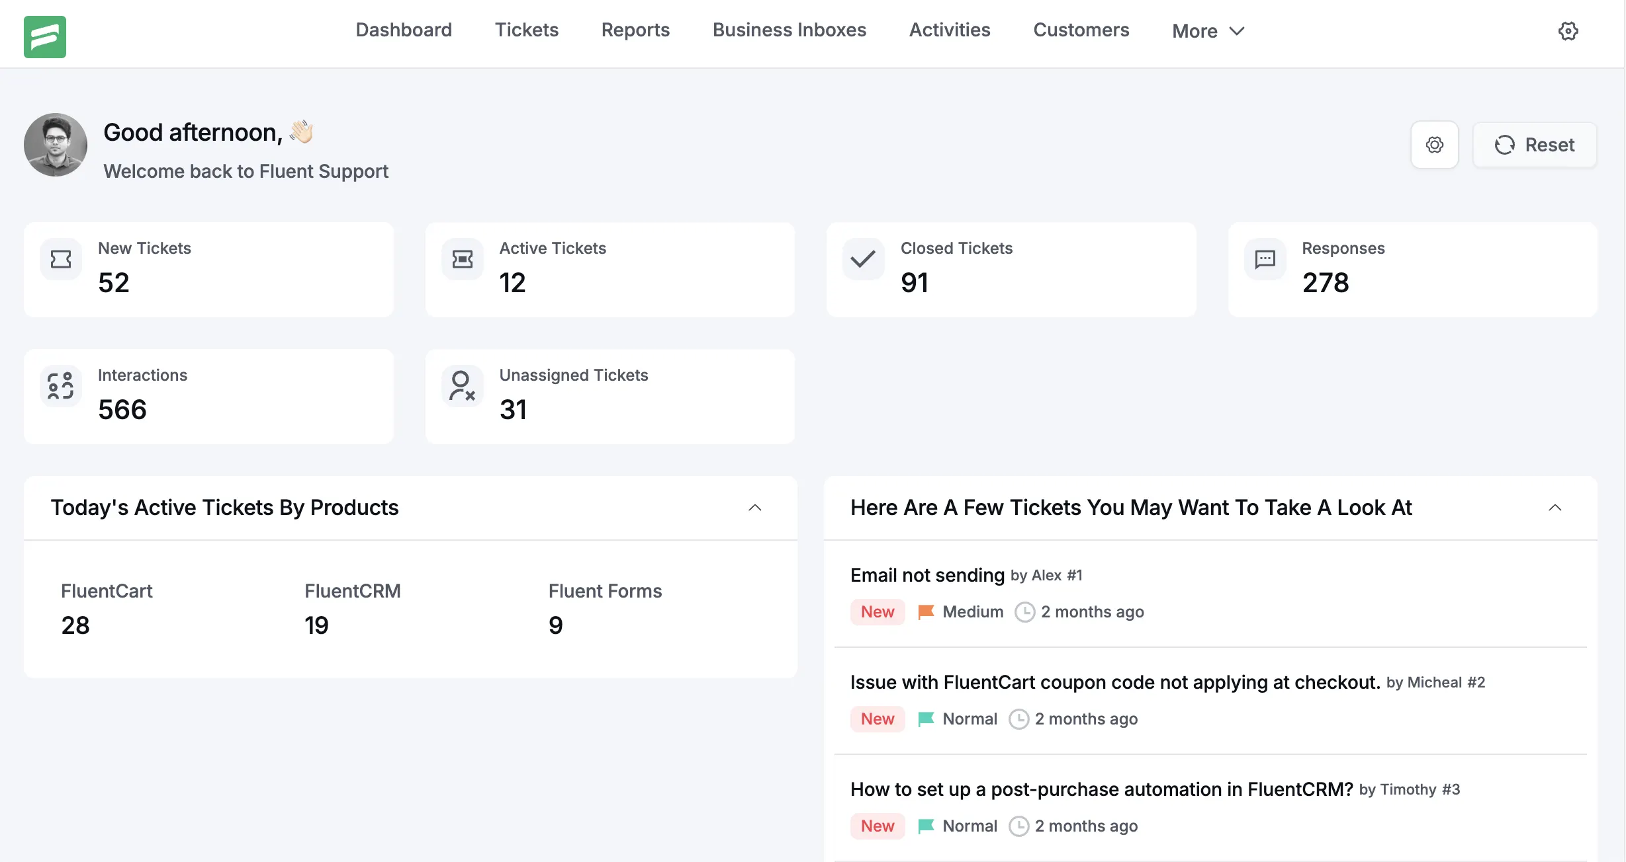Click the chat bubble icon on Responses card

(x=1265, y=259)
